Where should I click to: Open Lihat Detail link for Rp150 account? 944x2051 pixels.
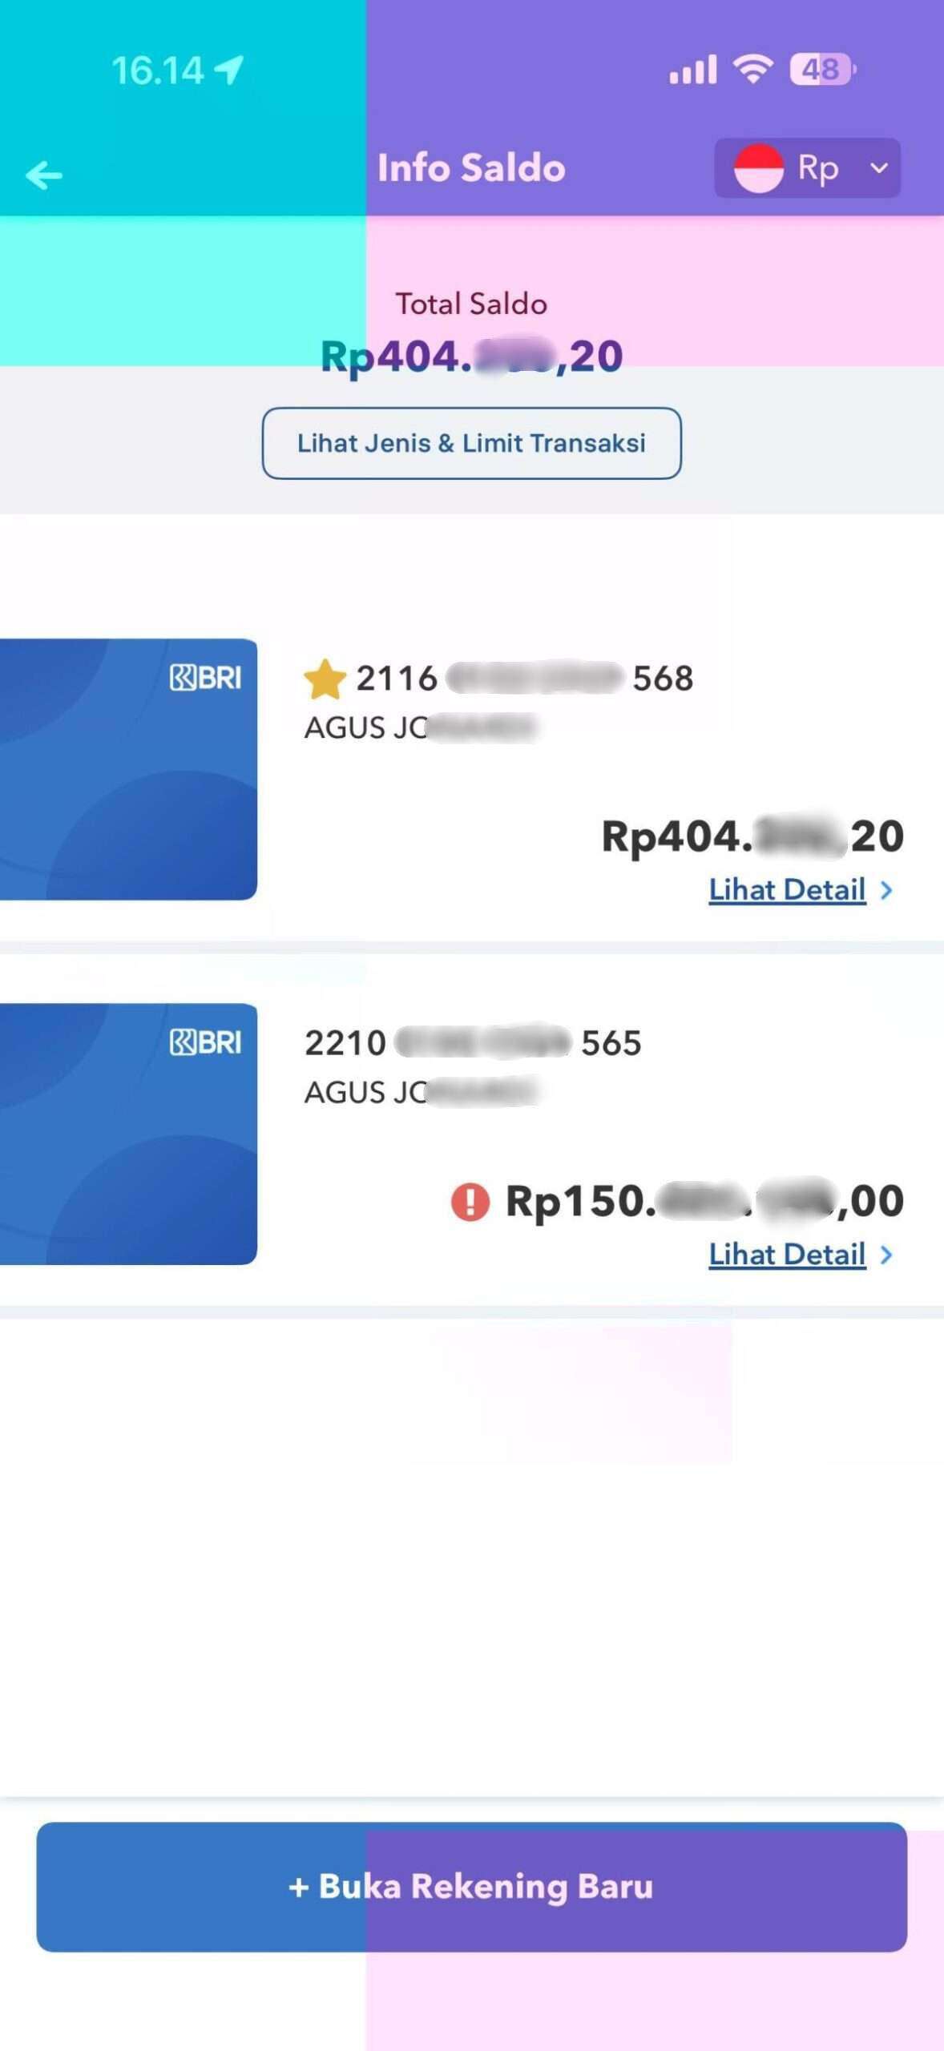[787, 1255]
